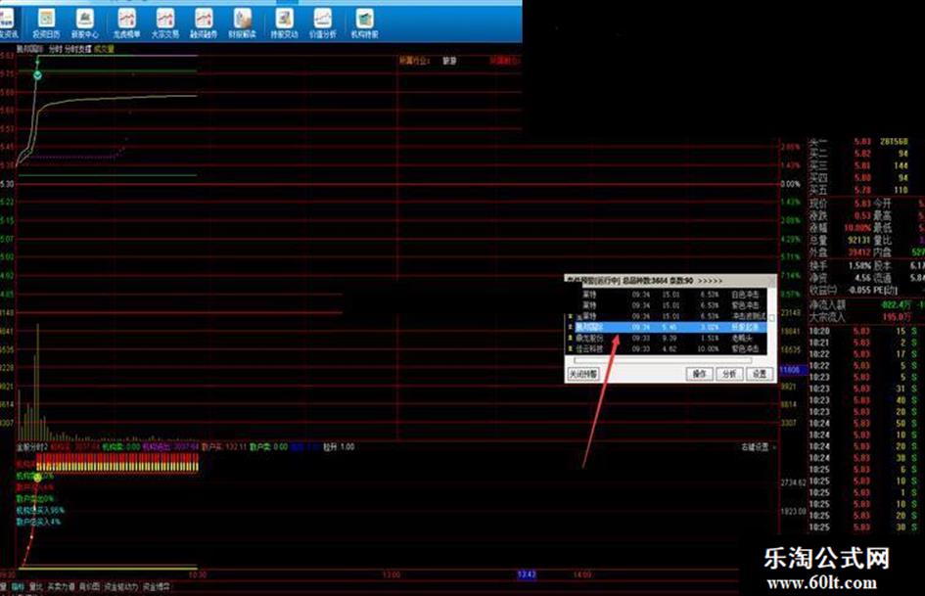Open the 融资融券 toolbar icon
The height and width of the screenshot is (596, 925).
pyautogui.click(x=204, y=20)
